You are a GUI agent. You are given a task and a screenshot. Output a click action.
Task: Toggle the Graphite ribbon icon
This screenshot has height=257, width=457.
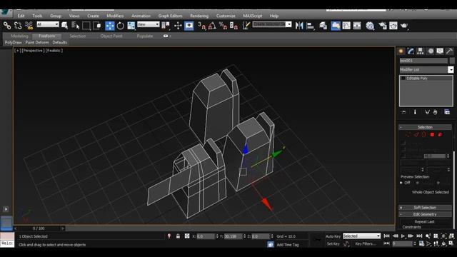(x=336, y=26)
